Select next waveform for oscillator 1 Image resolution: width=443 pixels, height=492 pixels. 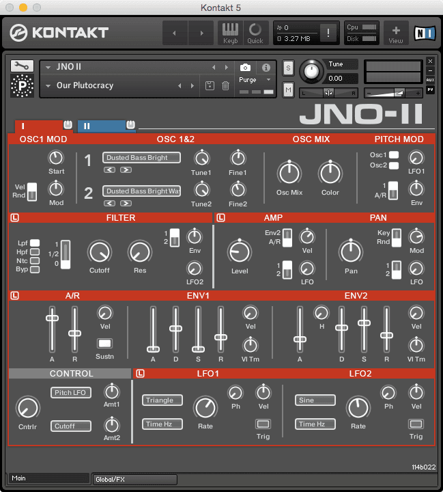(126, 169)
